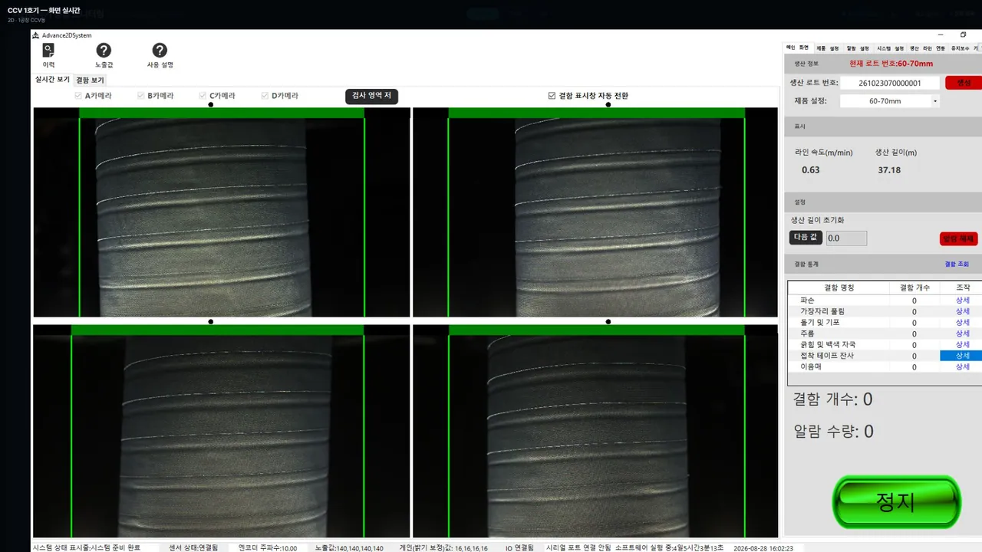Open the 이력 history icon

[x=48, y=51]
